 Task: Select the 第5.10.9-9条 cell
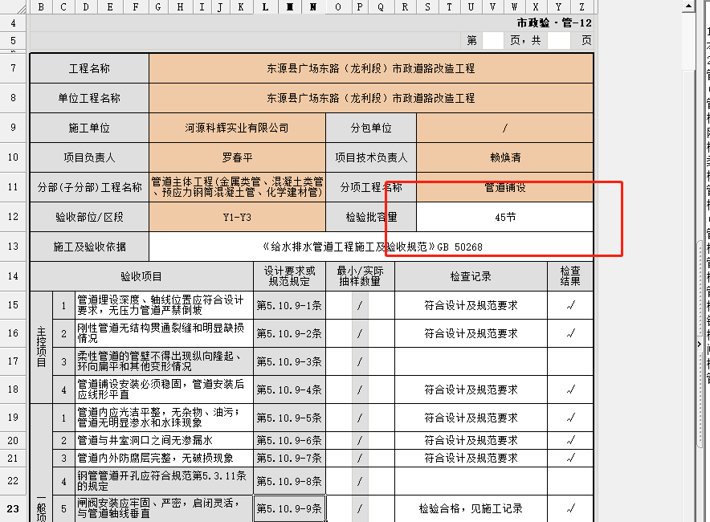(289, 508)
